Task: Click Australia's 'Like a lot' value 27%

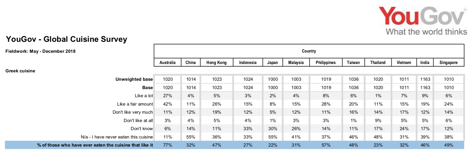Action: pyautogui.click(x=168, y=96)
